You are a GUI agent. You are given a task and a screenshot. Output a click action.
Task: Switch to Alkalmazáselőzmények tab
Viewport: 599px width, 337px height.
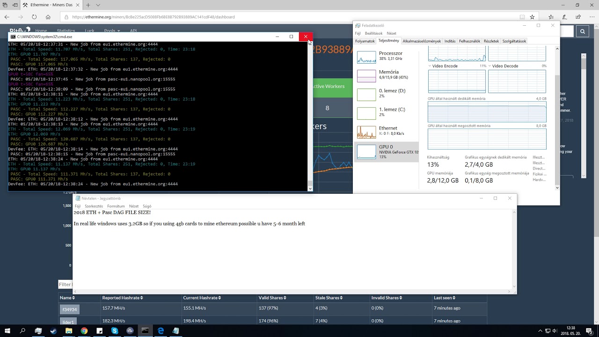pos(422,41)
